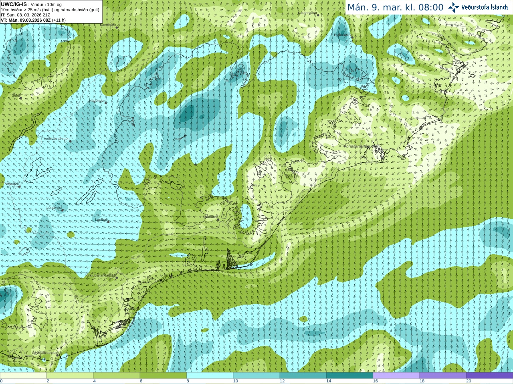513x384 pixels.
Task: Click the Laufbali station marker dot
Action: (108, 222)
